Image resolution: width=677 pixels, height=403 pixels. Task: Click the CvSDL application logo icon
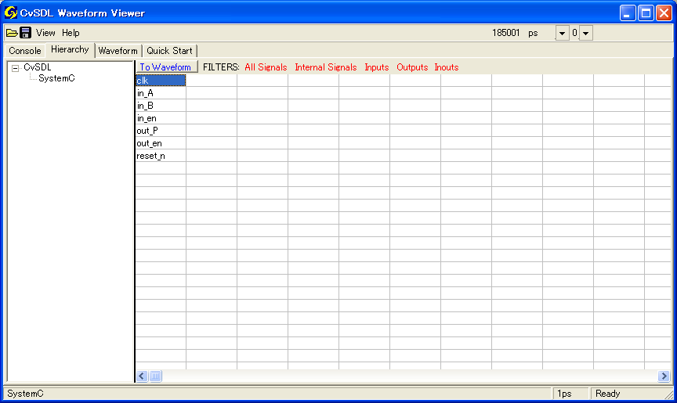[10, 13]
